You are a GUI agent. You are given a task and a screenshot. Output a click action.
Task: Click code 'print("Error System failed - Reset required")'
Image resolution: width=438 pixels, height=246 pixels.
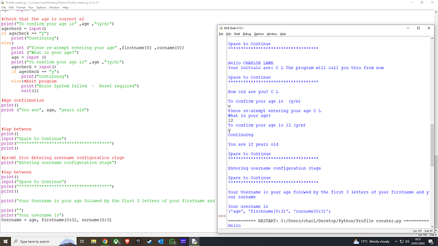pos(80,86)
